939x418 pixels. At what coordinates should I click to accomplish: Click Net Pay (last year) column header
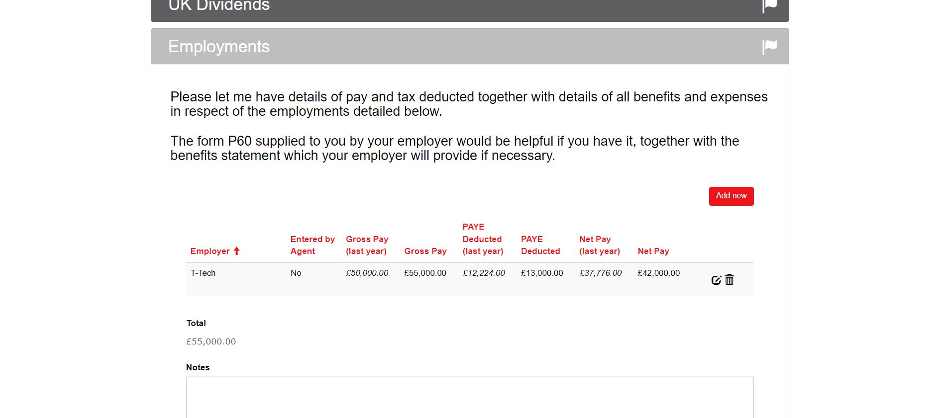tap(600, 245)
